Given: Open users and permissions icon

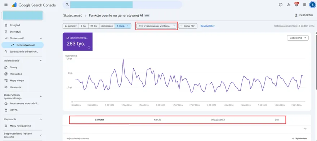Looking at the screenshot, I should 289,5.
